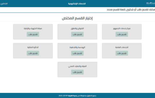Image resolution: width=155 pixels, height=98 pixels.
Task: Click تقديم طلب under مركز خدمات الجمهور
Action: click(x=122, y=34)
